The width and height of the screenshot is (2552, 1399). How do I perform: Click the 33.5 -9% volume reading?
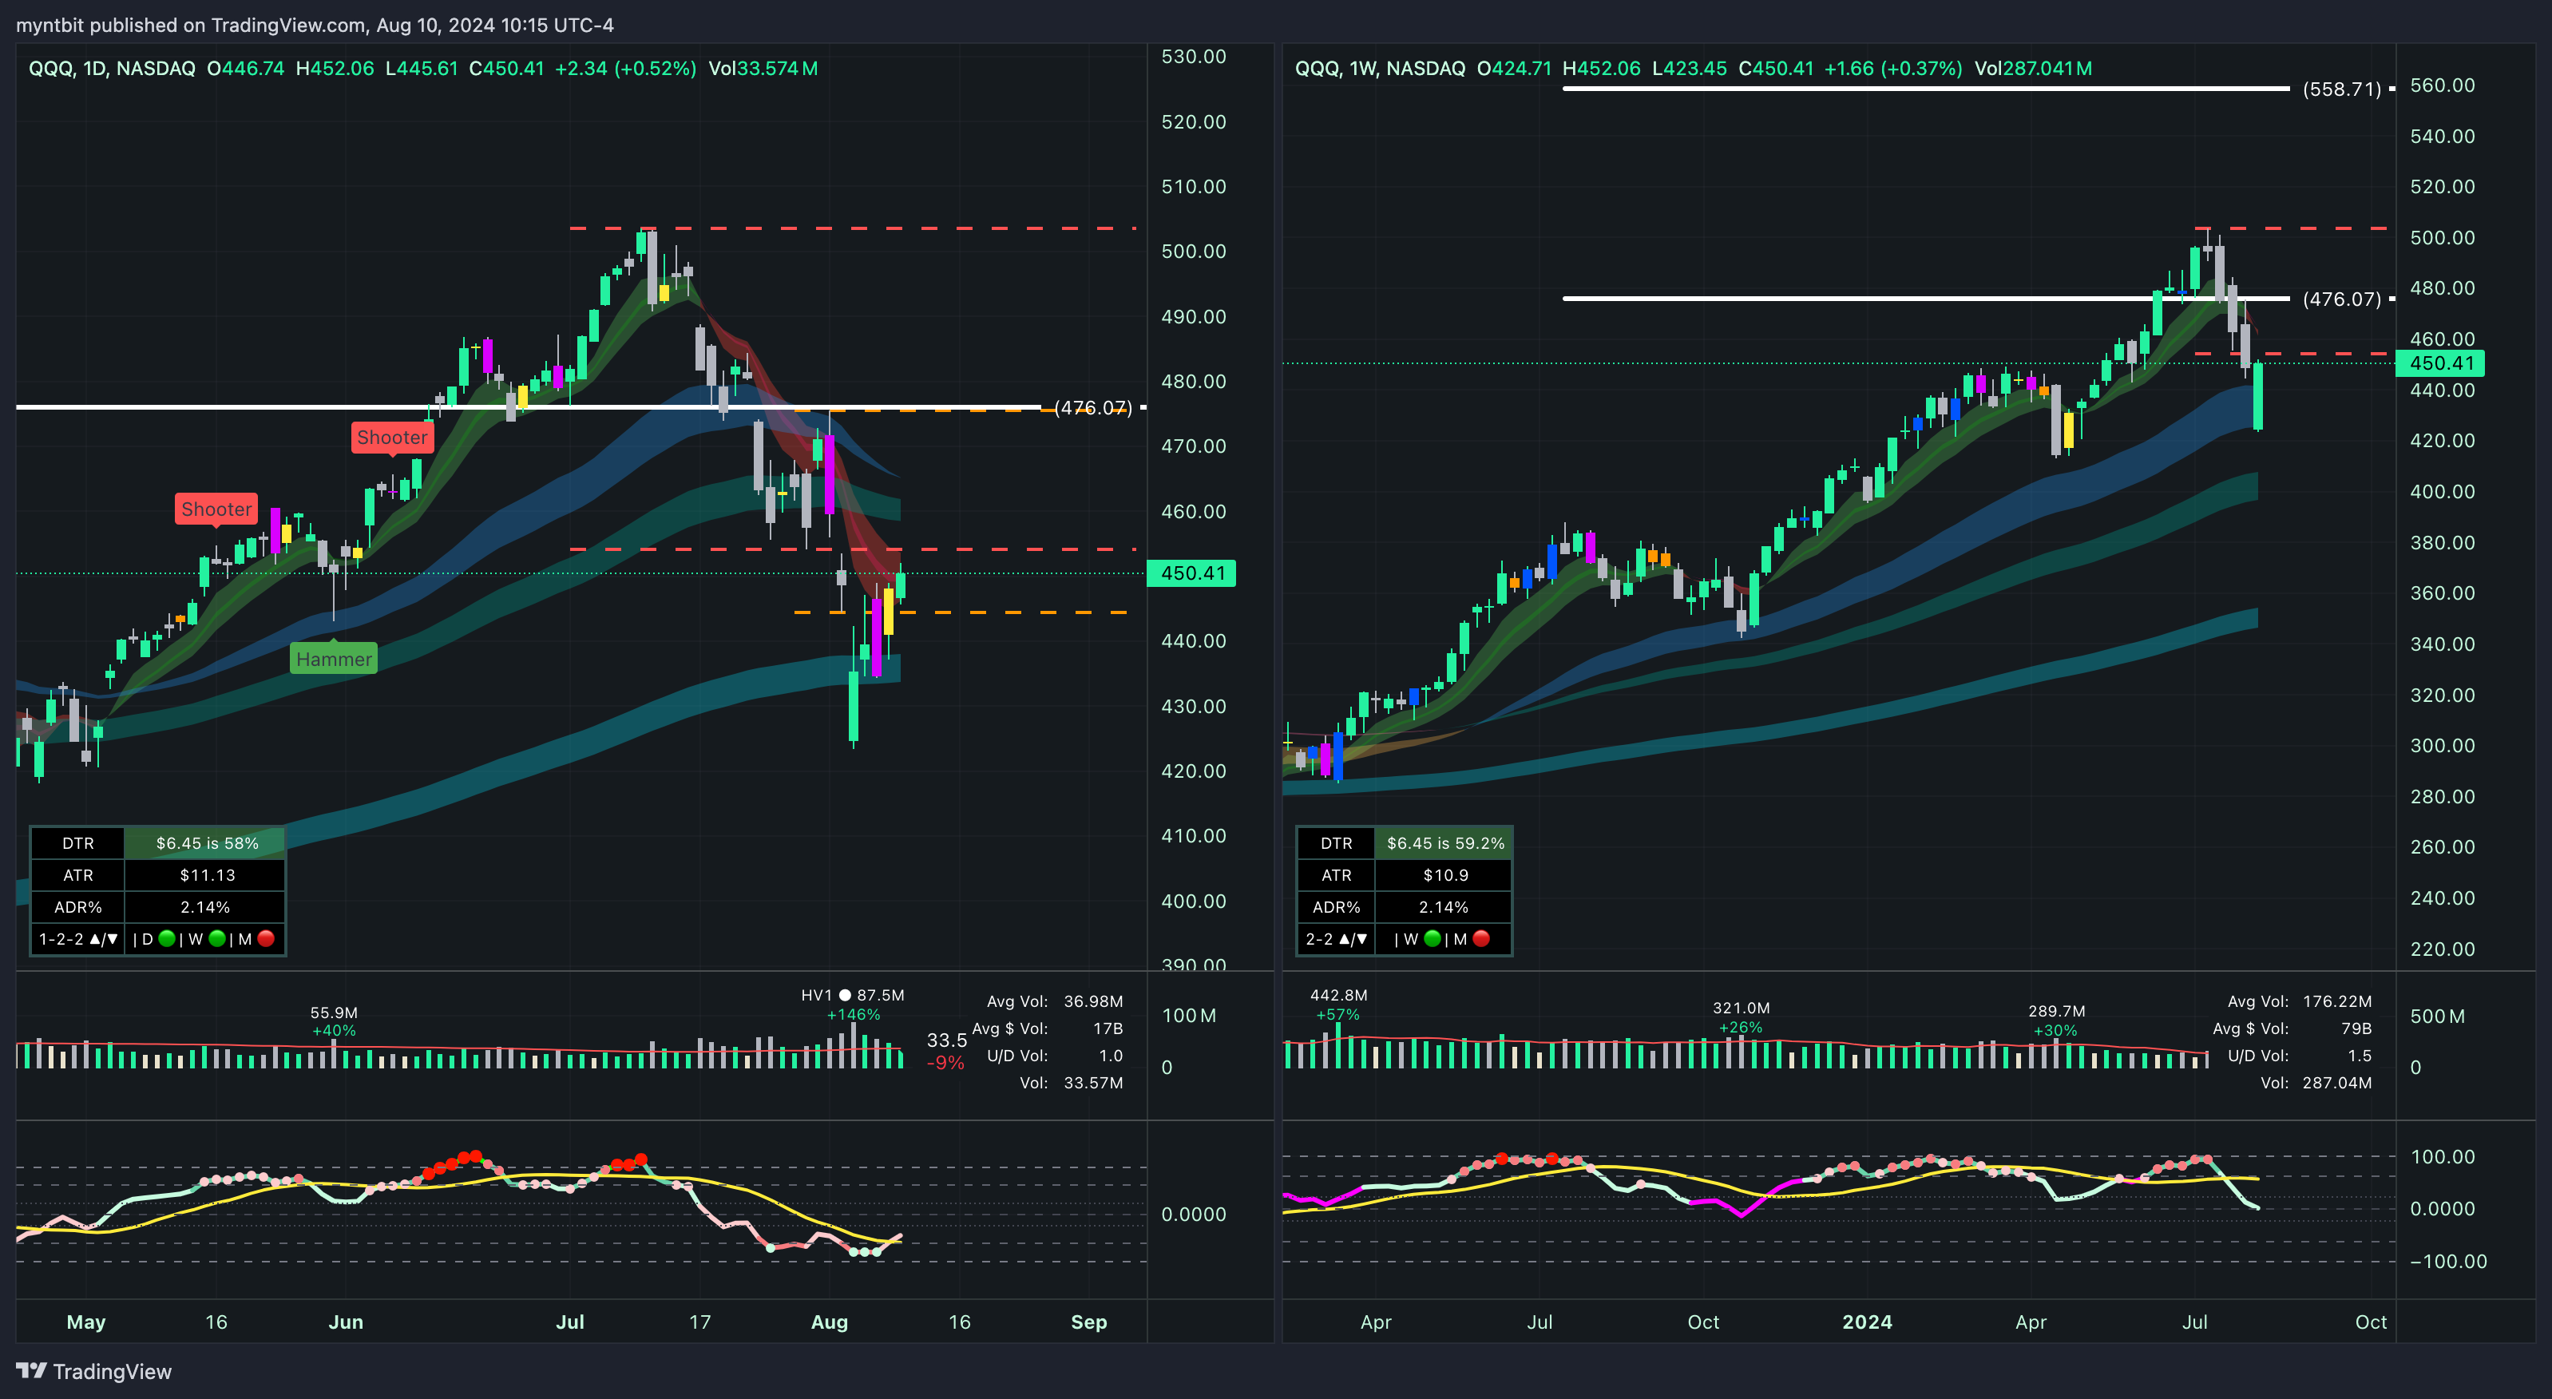[x=946, y=1050]
